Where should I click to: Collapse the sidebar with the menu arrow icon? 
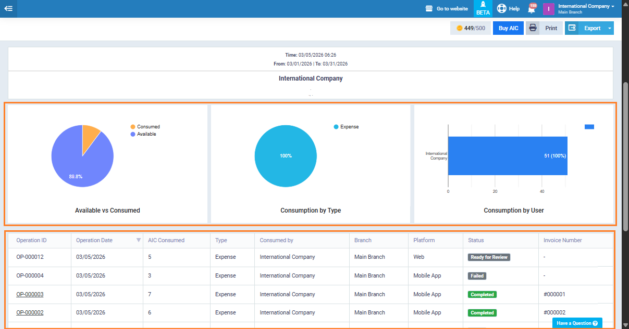[8, 8]
